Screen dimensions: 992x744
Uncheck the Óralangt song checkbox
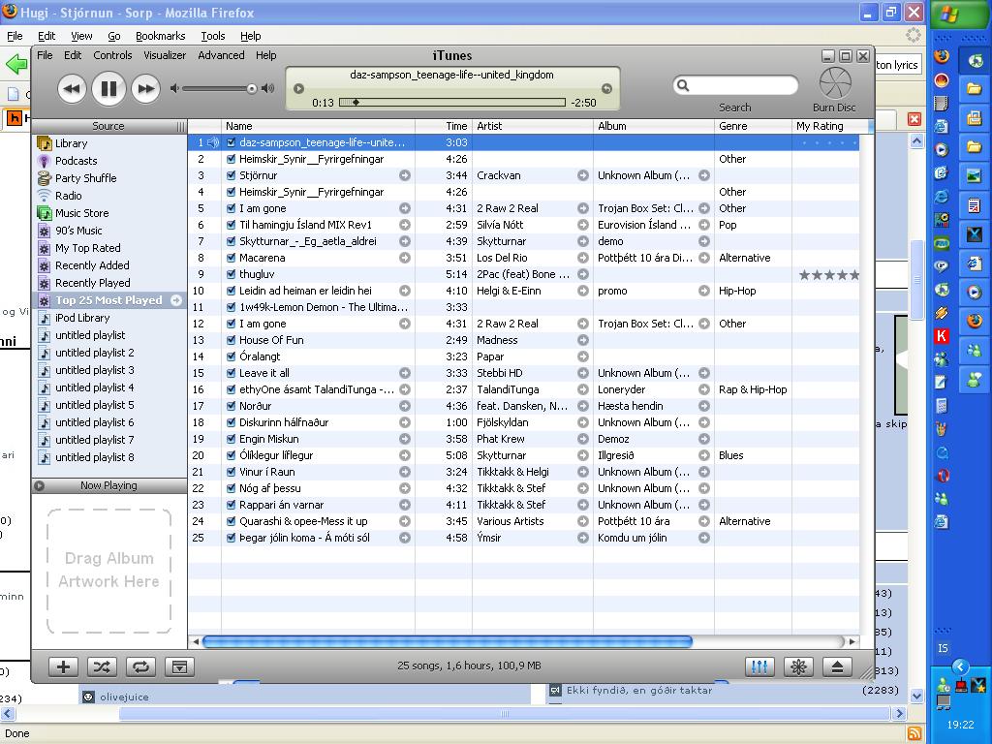click(231, 356)
